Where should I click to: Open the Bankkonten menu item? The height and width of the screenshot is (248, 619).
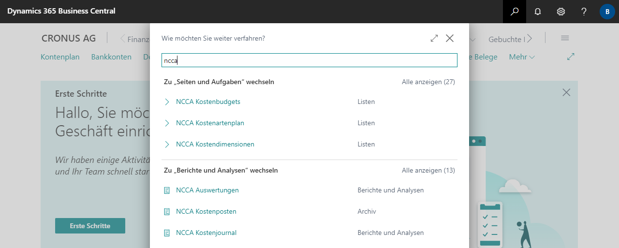(x=111, y=57)
